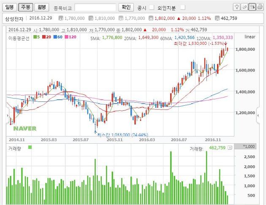
Task: Click the 이동평균선 moving average label
Action: pos(19,38)
